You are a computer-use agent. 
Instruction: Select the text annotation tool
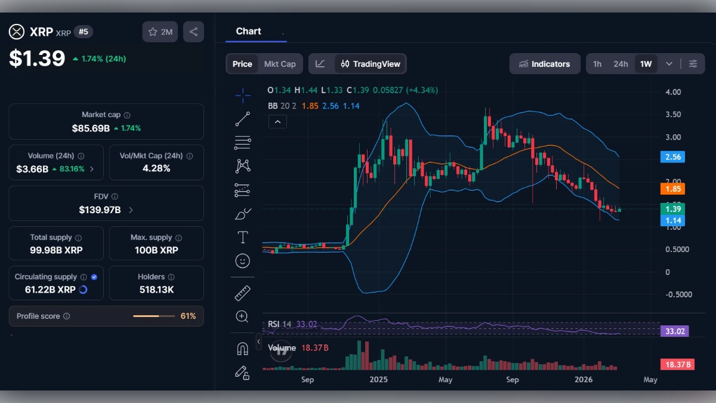(x=242, y=236)
